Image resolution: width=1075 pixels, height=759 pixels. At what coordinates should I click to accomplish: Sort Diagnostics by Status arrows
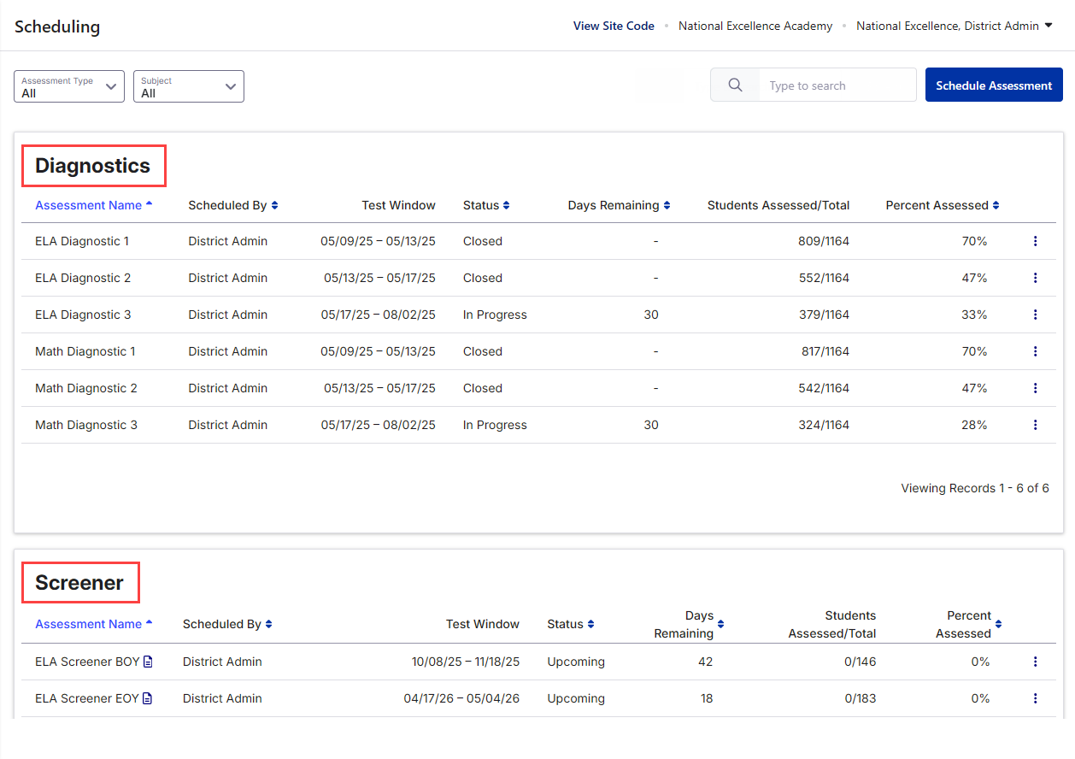[x=506, y=205]
